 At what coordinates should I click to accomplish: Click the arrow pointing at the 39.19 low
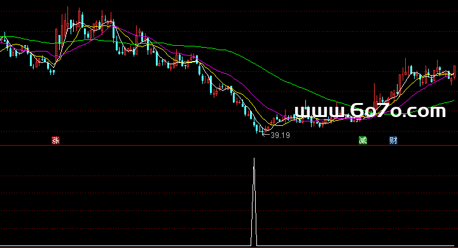266,134
